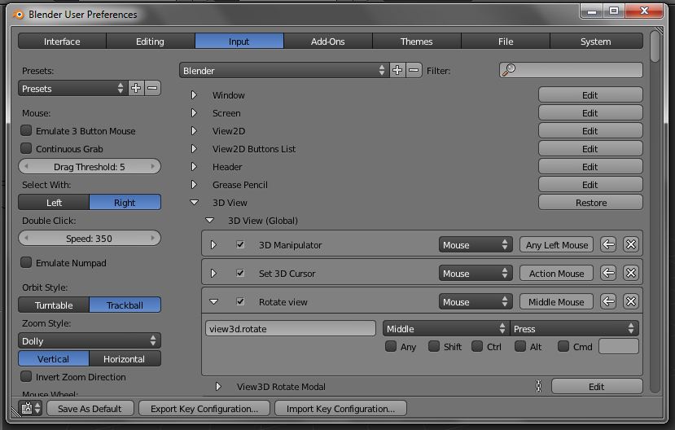Select with Right mouse button
The height and width of the screenshot is (430, 675).
tap(125, 202)
